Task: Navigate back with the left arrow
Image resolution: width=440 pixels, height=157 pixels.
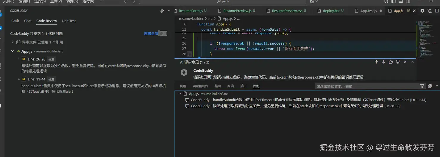Action: pos(126,1)
